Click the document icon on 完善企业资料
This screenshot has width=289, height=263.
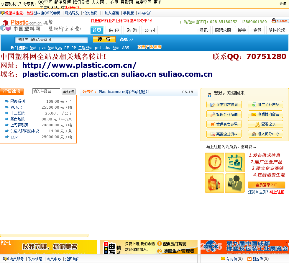[213, 134]
